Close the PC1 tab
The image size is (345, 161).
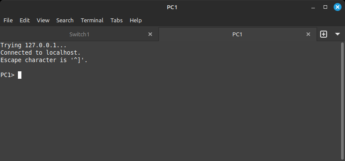click(308, 34)
